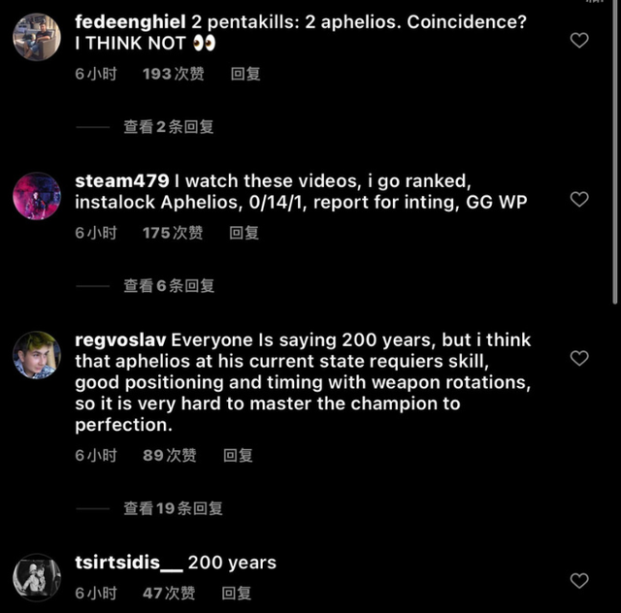Image resolution: width=621 pixels, height=613 pixels.
Task: Expand the 6 replies under steam479's comment
Action: tap(168, 285)
